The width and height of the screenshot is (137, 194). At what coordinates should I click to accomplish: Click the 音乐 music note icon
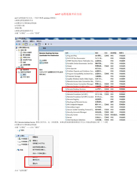[x=20, y=130]
